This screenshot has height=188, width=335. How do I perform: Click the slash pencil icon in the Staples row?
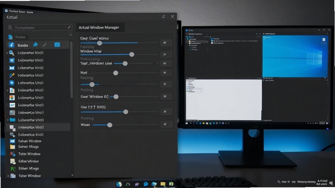[44, 45]
